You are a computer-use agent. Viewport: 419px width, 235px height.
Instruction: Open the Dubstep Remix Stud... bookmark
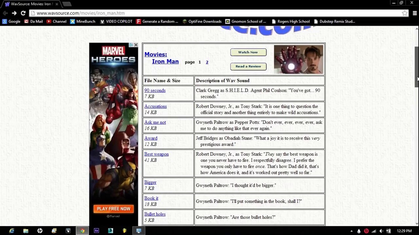pos(334,22)
